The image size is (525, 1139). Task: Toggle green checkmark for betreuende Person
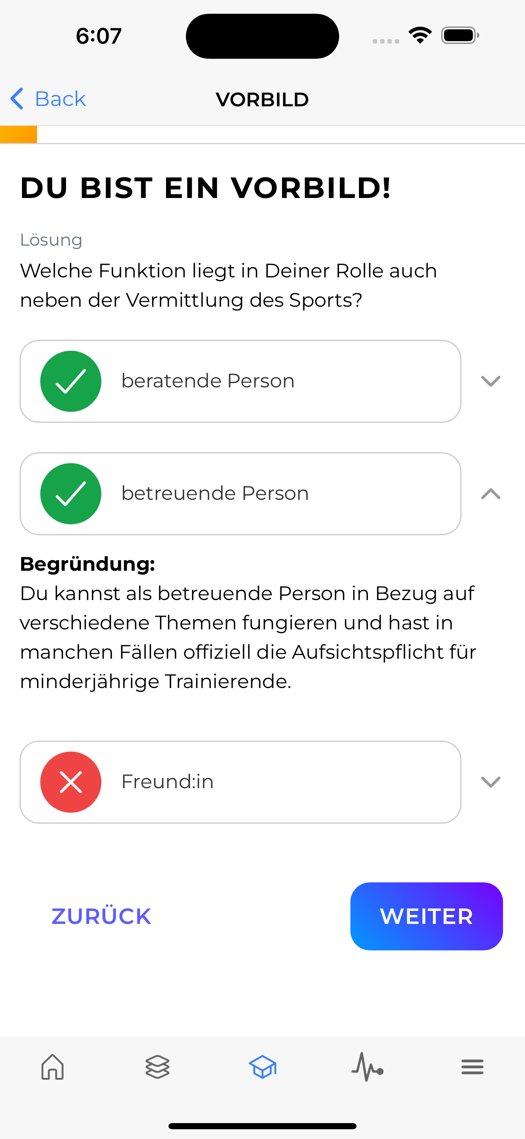click(71, 493)
